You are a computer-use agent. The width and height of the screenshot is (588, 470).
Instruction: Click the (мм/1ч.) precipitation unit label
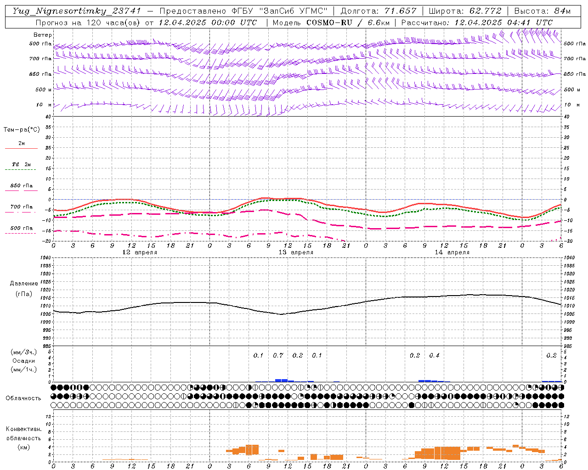coord(24,369)
